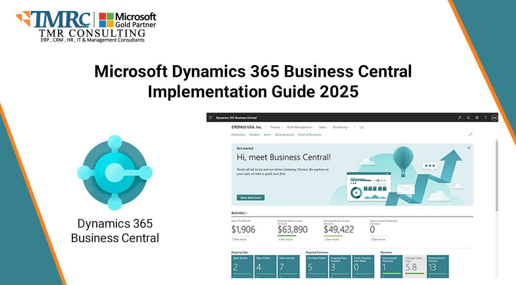Image resolution: width=516 pixels, height=285 pixels.
Task: Open the more menu hamburger icon
Action: 362,127
